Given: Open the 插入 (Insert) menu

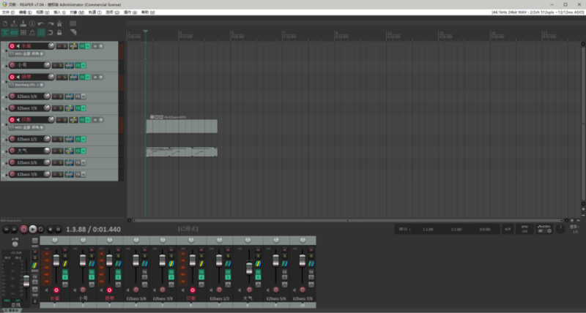Looking at the screenshot, I should [56, 12].
